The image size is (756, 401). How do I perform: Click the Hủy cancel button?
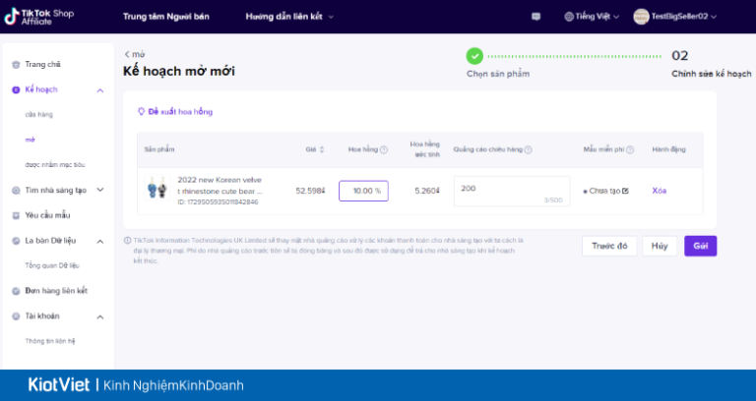coord(660,246)
